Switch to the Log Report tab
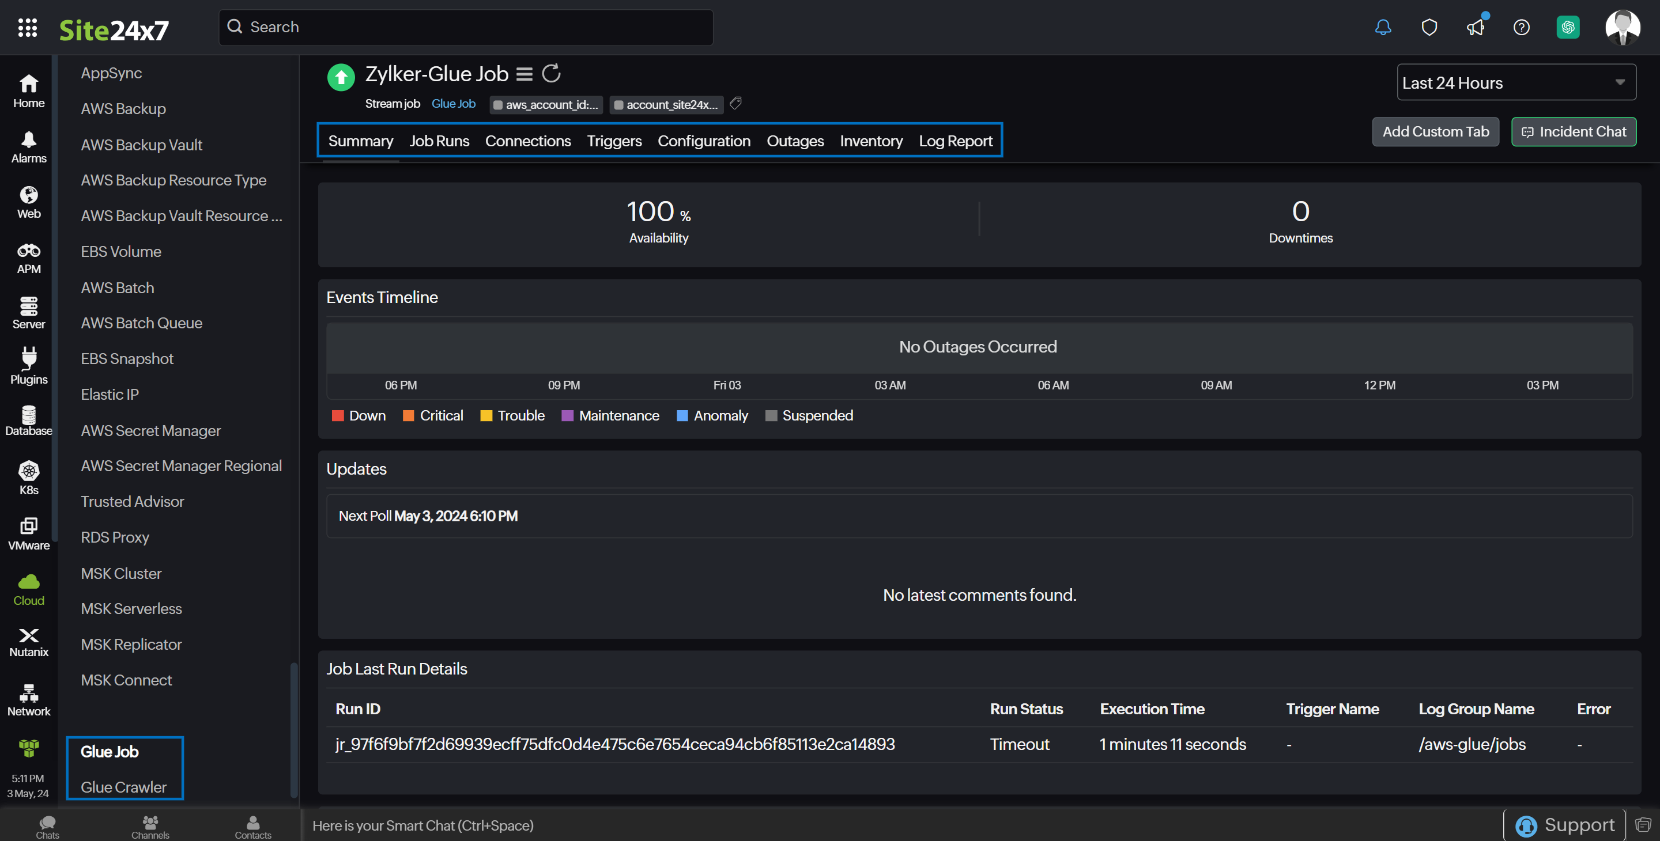The height and width of the screenshot is (841, 1660). click(x=955, y=141)
